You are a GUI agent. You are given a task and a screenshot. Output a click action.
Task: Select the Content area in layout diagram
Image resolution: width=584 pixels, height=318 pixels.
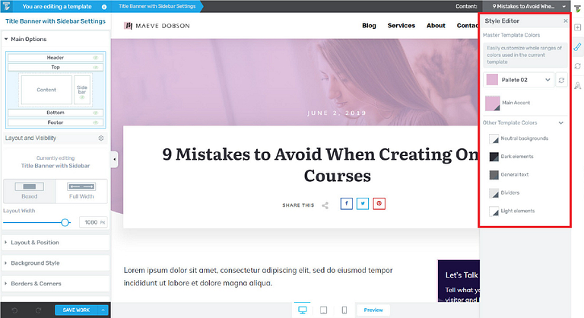(x=46, y=90)
